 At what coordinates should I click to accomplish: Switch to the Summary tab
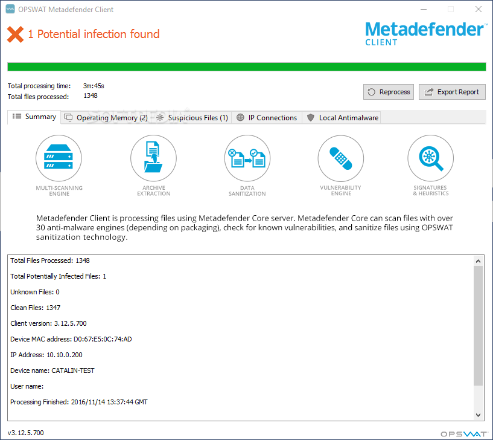tap(34, 117)
